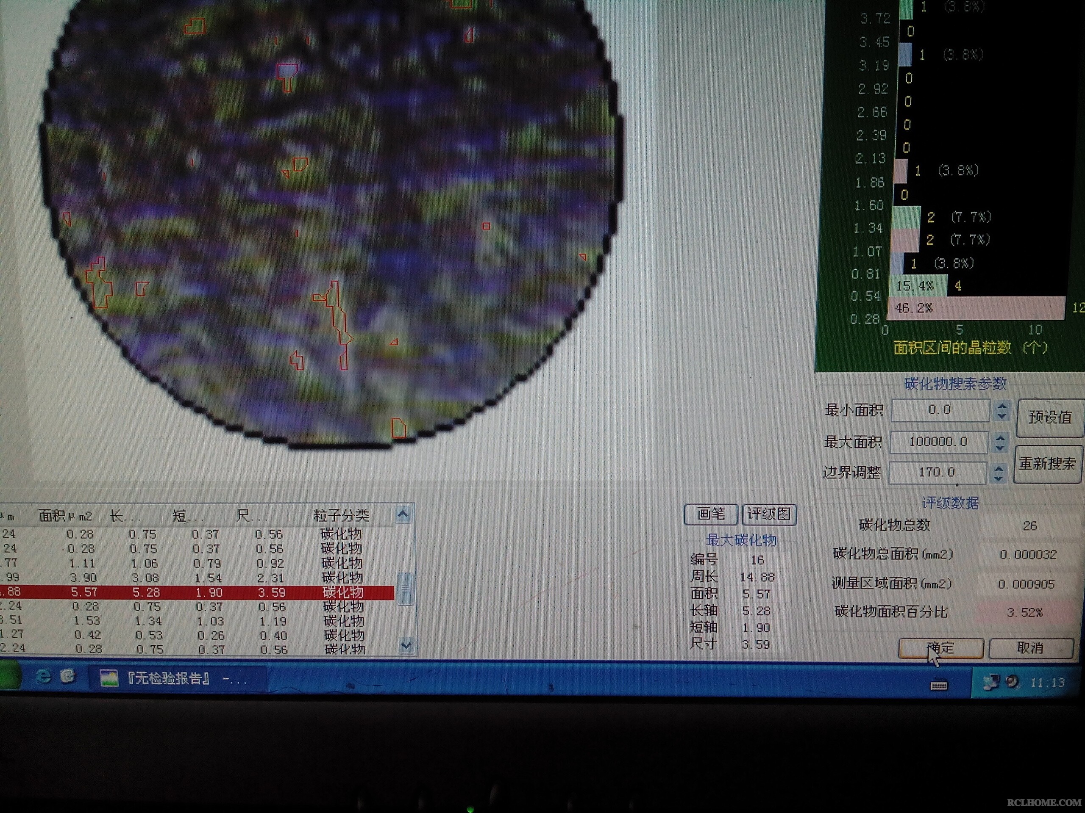Select the highlighted row with area 5.57
Viewport: 1085px width, 813px height.
(x=197, y=592)
